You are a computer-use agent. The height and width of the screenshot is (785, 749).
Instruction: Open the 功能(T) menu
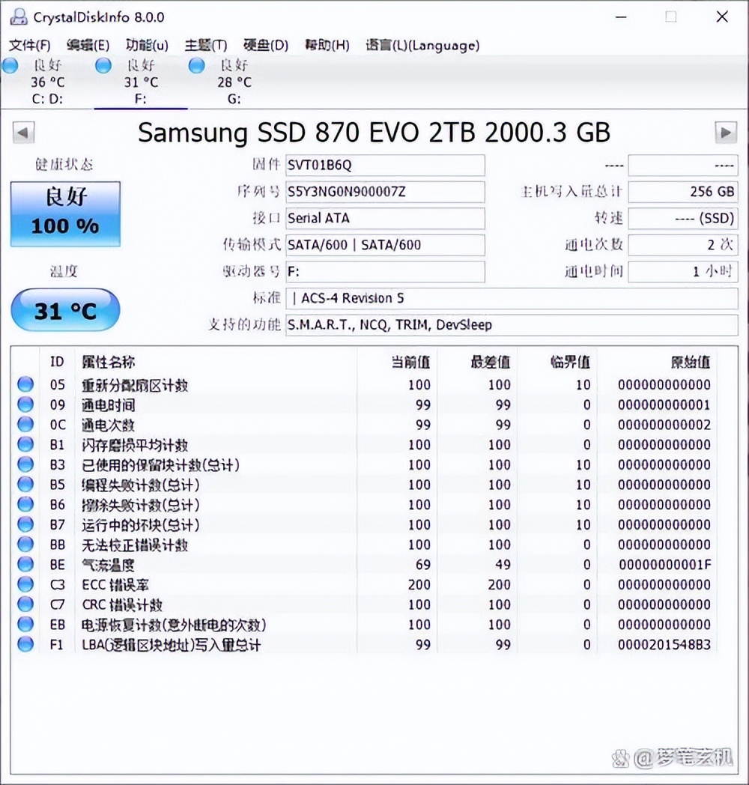pos(146,45)
